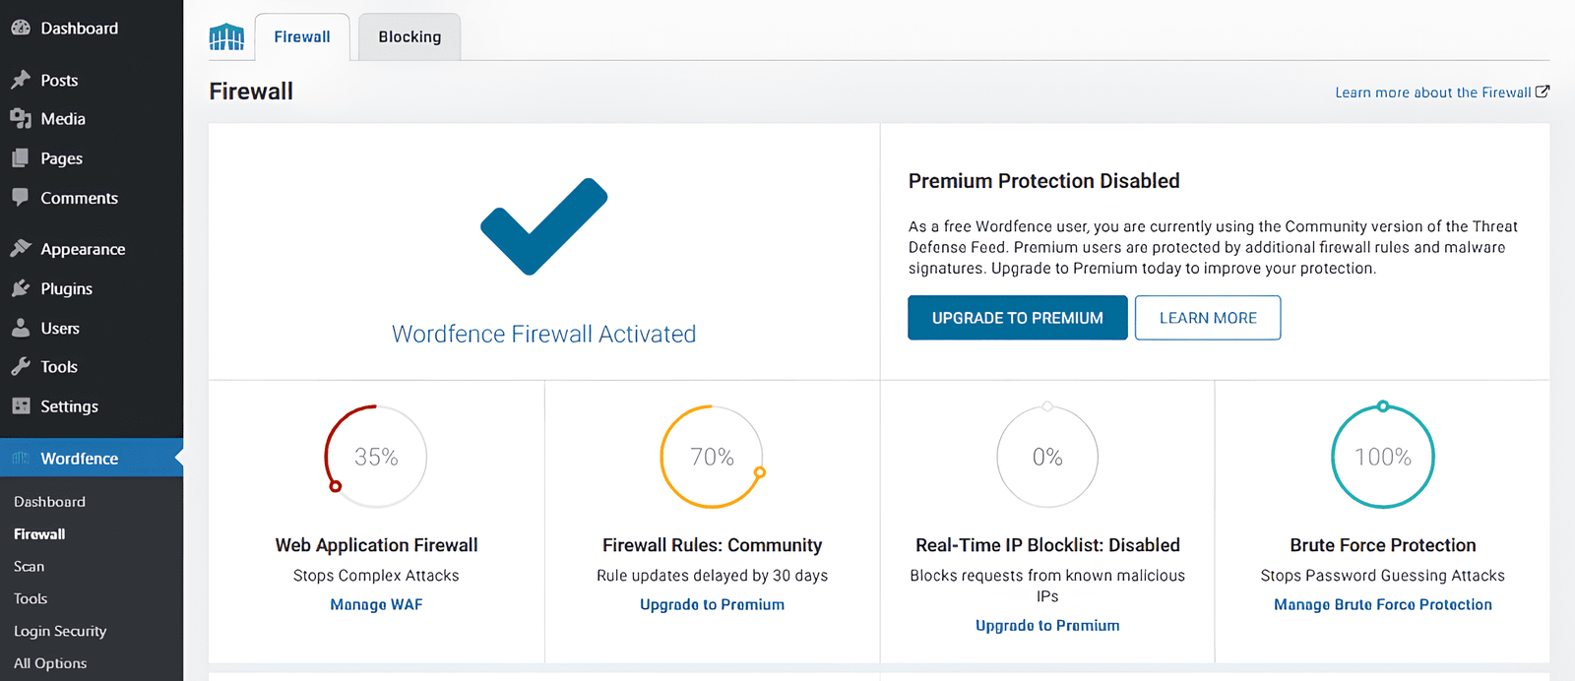Click the Learn More button
The height and width of the screenshot is (681, 1575).
[x=1208, y=318]
